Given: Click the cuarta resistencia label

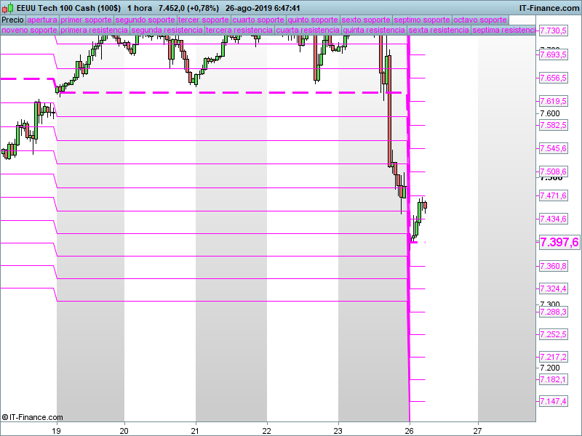Looking at the screenshot, I should [308, 30].
